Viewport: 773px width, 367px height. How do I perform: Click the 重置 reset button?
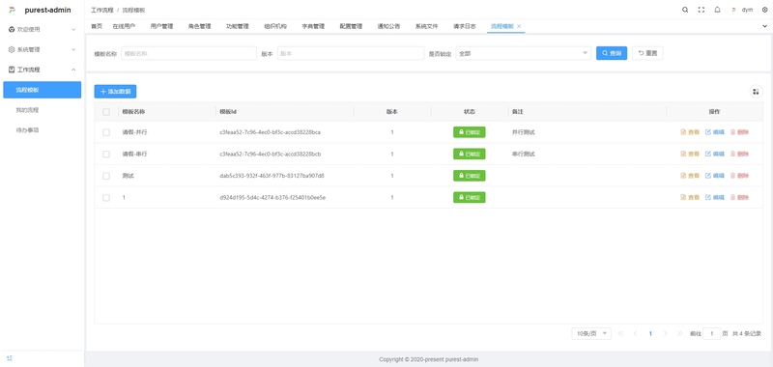(x=647, y=53)
